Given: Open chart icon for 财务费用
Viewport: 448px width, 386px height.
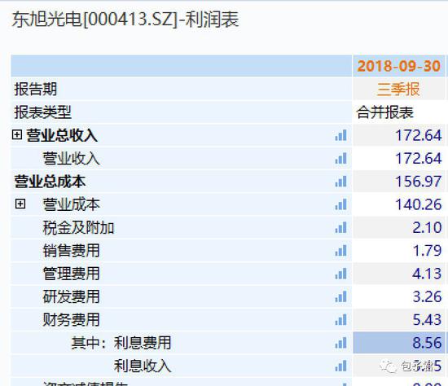Looking at the screenshot, I should pyautogui.click(x=340, y=320).
